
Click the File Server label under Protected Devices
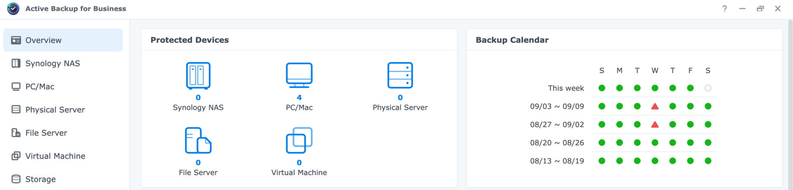[x=198, y=173]
